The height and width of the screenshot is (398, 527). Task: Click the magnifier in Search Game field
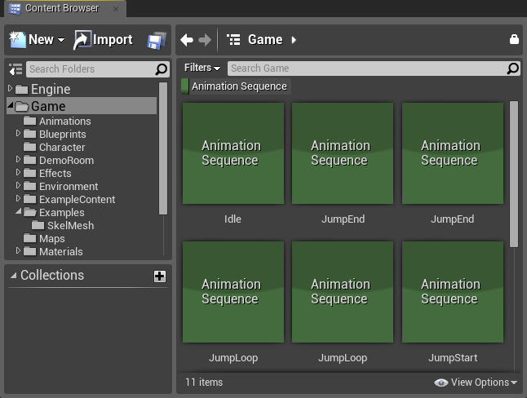[513, 69]
